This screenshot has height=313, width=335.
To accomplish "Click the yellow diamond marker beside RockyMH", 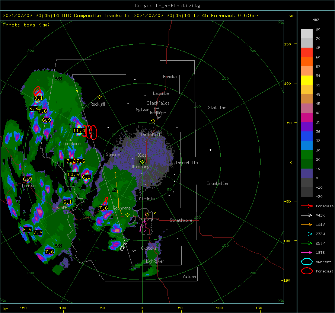I will click(x=99, y=97).
